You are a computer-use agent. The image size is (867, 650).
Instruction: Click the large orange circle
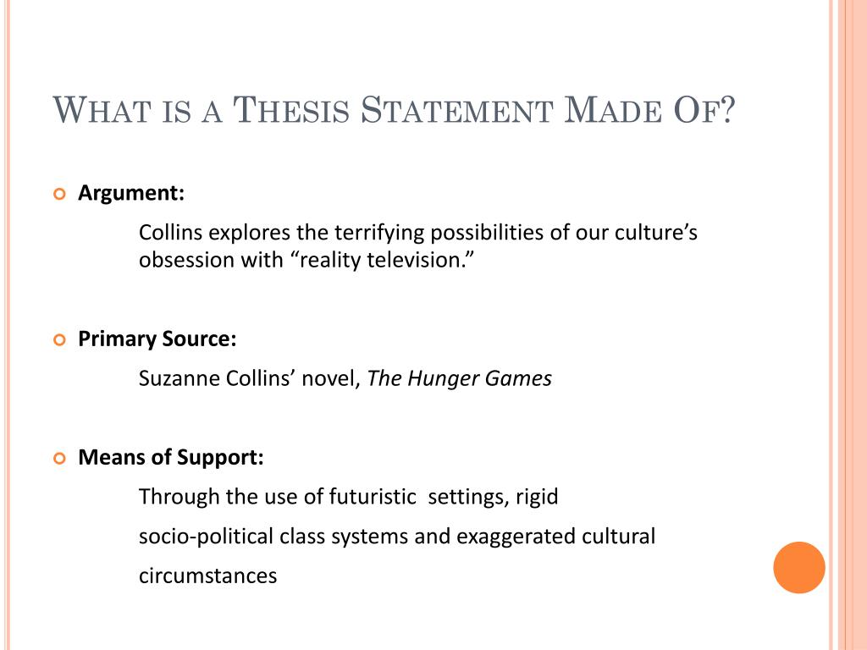[799, 568]
